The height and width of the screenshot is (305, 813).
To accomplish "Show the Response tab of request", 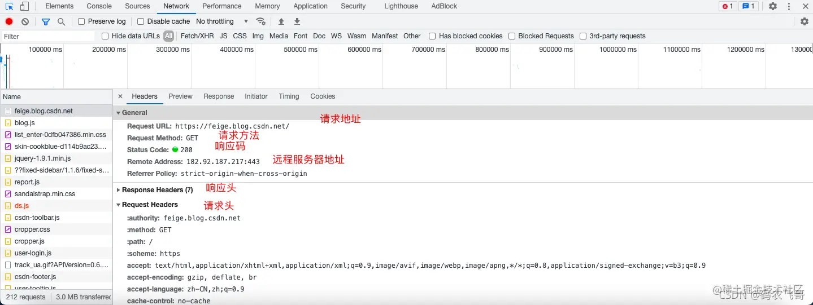I will pyautogui.click(x=219, y=96).
